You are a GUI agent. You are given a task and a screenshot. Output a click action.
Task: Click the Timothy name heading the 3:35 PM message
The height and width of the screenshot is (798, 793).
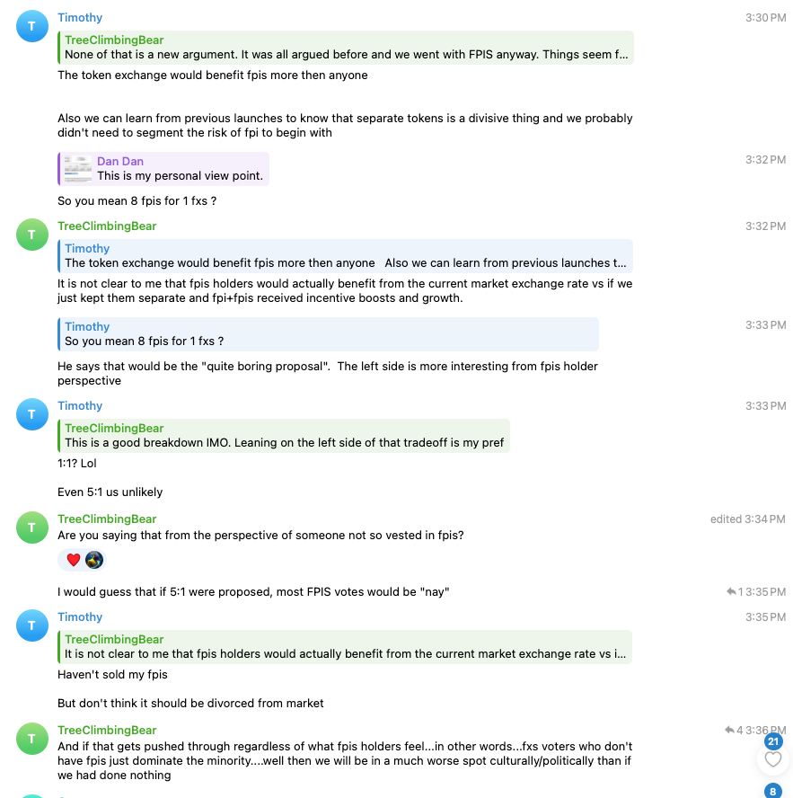click(x=80, y=616)
